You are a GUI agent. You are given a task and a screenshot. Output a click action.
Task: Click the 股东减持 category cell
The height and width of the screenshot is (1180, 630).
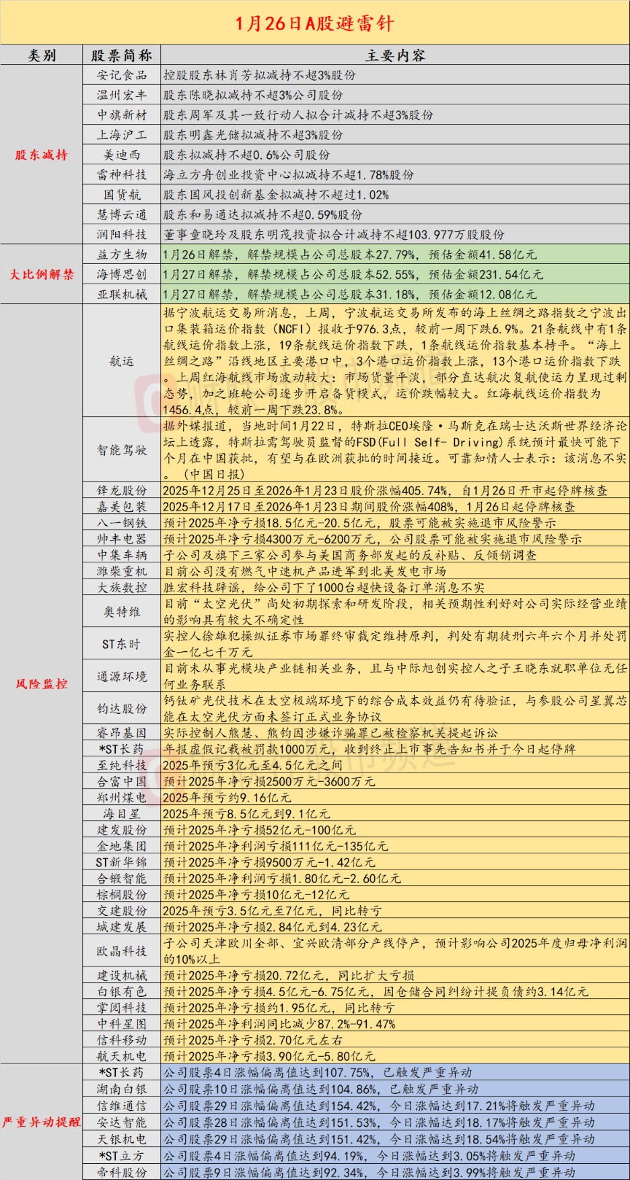pos(42,155)
